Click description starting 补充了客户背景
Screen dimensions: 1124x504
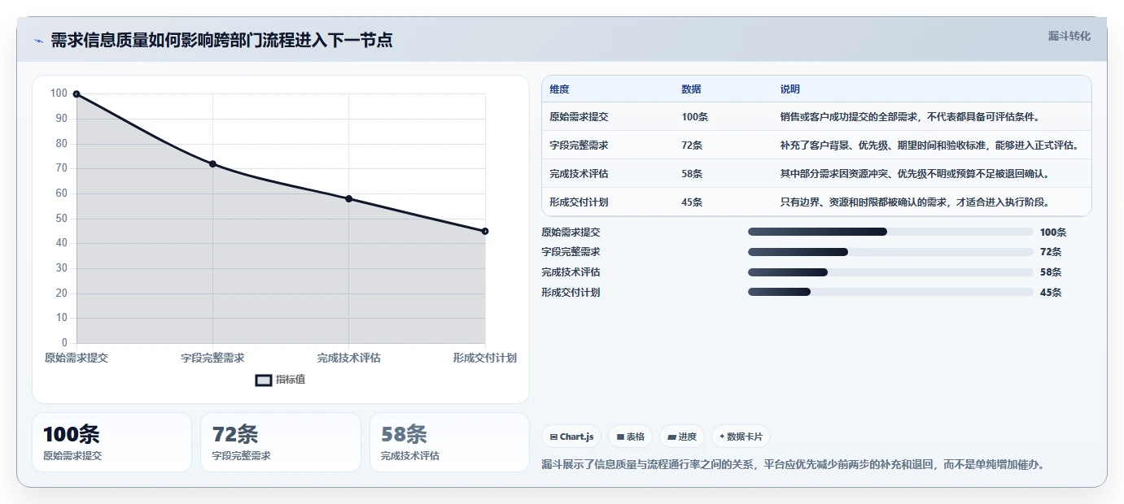click(x=929, y=146)
